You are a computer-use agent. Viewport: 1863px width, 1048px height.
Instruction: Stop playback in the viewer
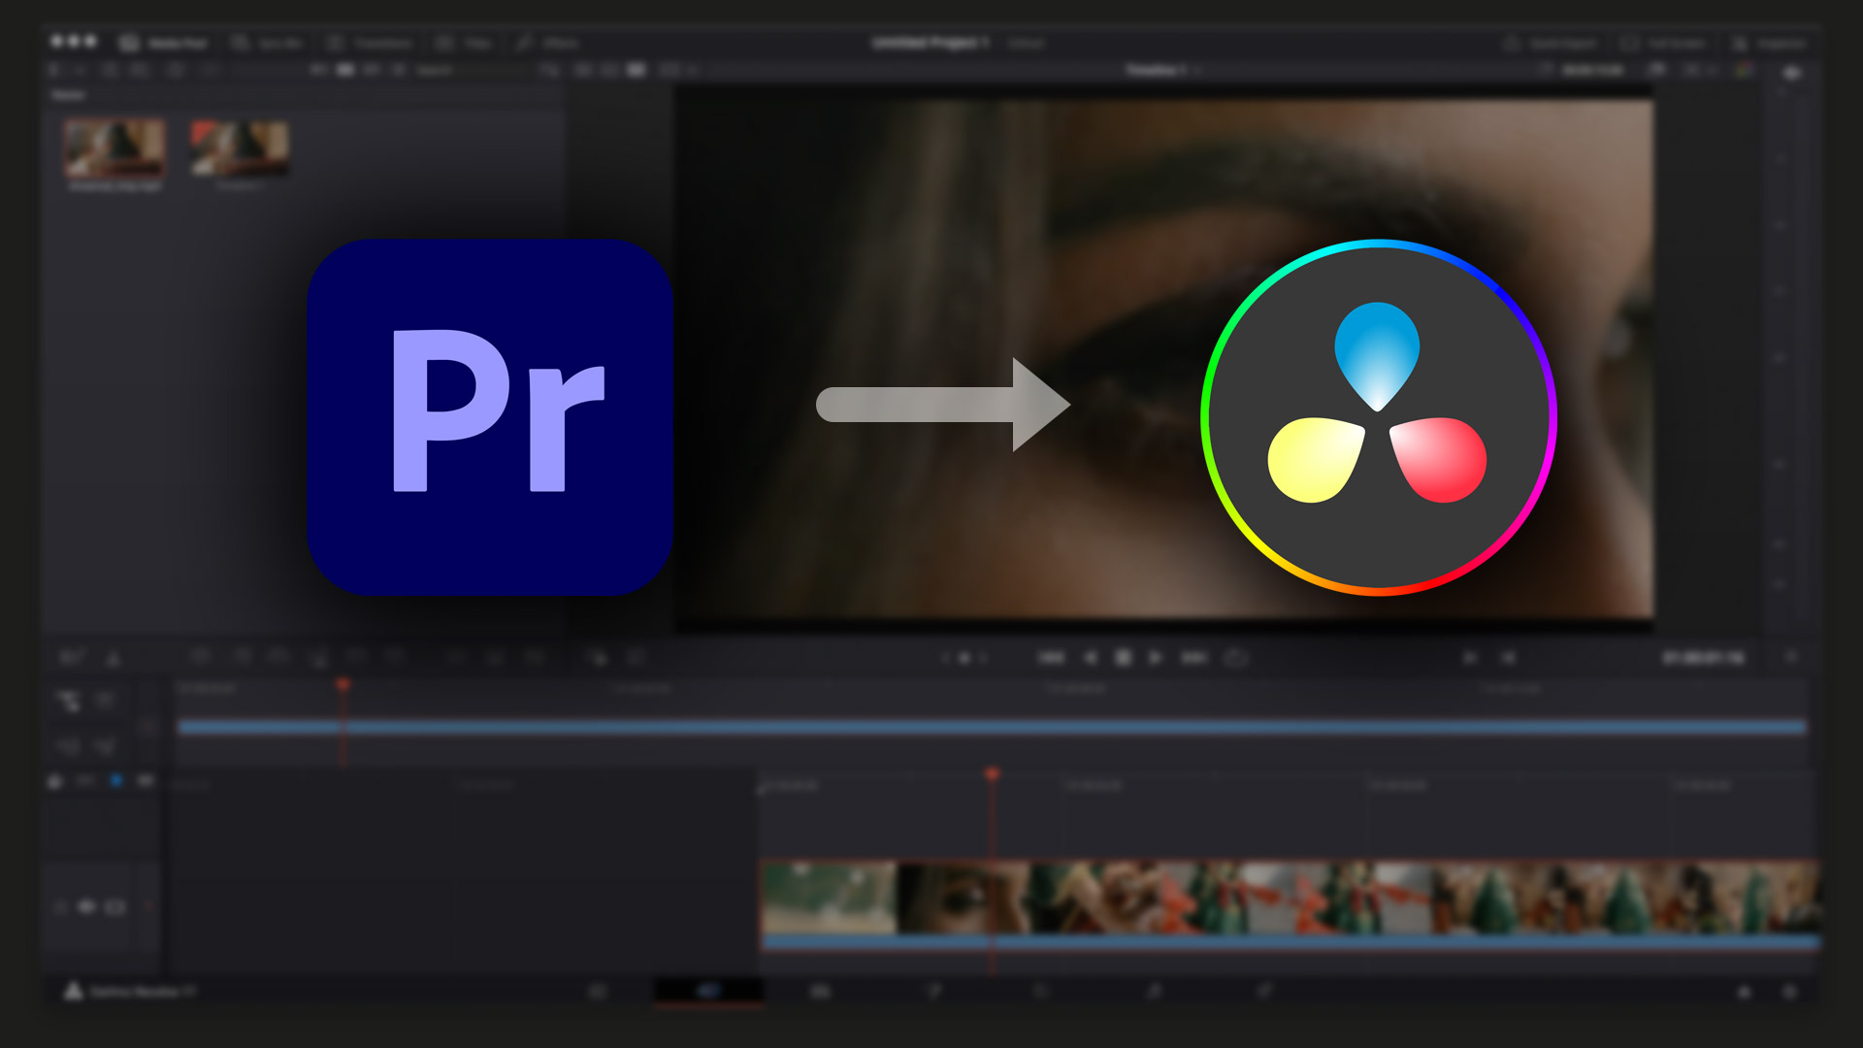[1124, 658]
